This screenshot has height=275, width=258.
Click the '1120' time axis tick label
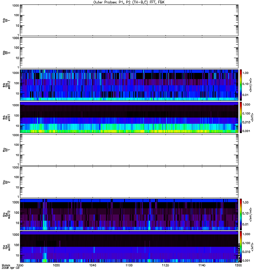click(165, 265)
